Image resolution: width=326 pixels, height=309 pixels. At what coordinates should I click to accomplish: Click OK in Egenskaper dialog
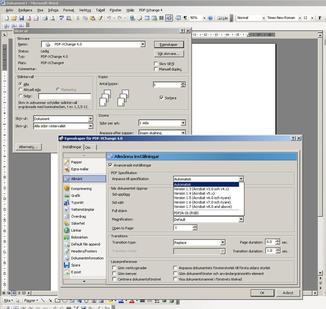coord(262,293)
